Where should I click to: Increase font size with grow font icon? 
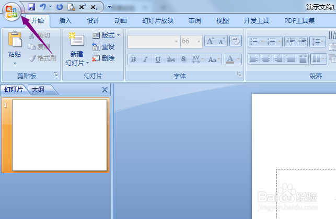click(x=210, y=41)
